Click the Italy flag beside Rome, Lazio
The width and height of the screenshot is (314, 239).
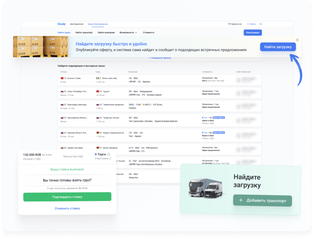[97, 79]
